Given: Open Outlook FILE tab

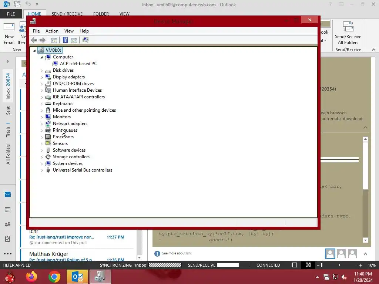Looking at the screenshot, I should pos(11,14).
